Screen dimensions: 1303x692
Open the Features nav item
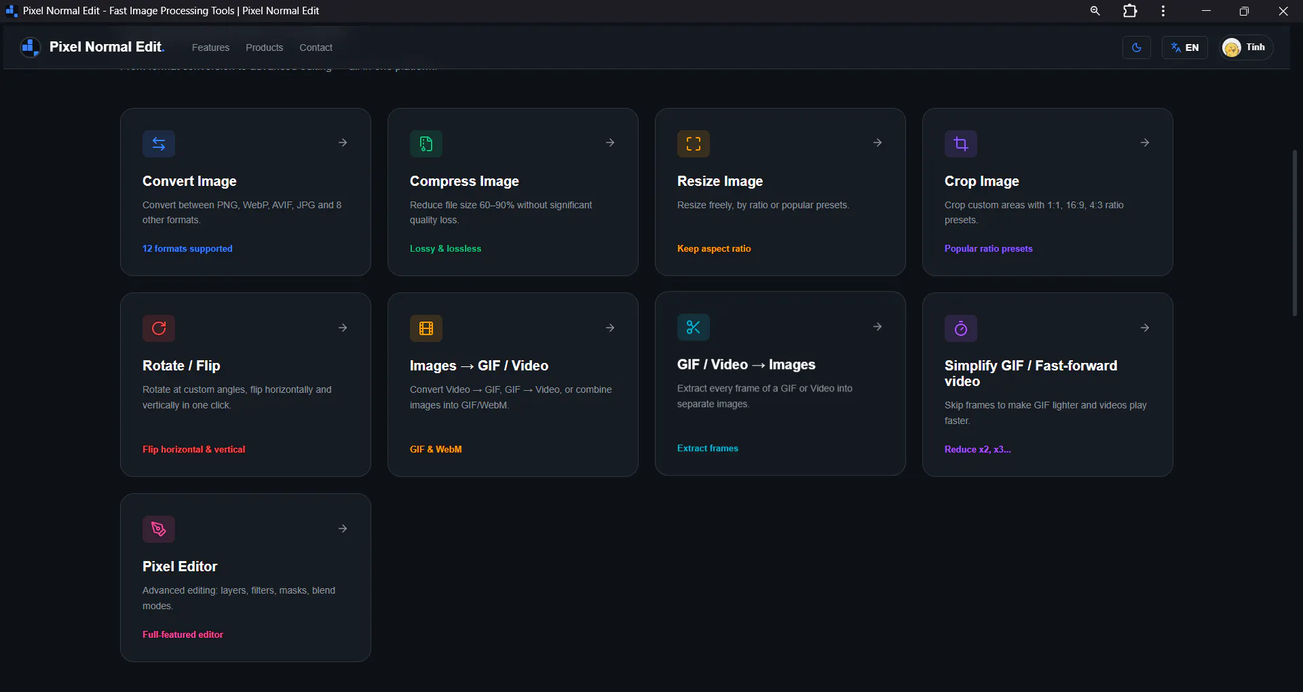point(210,47)
